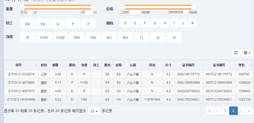Select color G filter button

[x=155, y=23]
